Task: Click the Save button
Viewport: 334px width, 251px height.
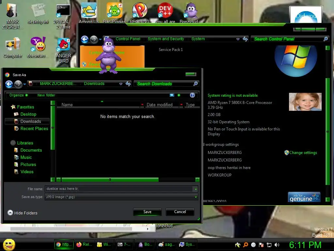Action: [147, 212]
